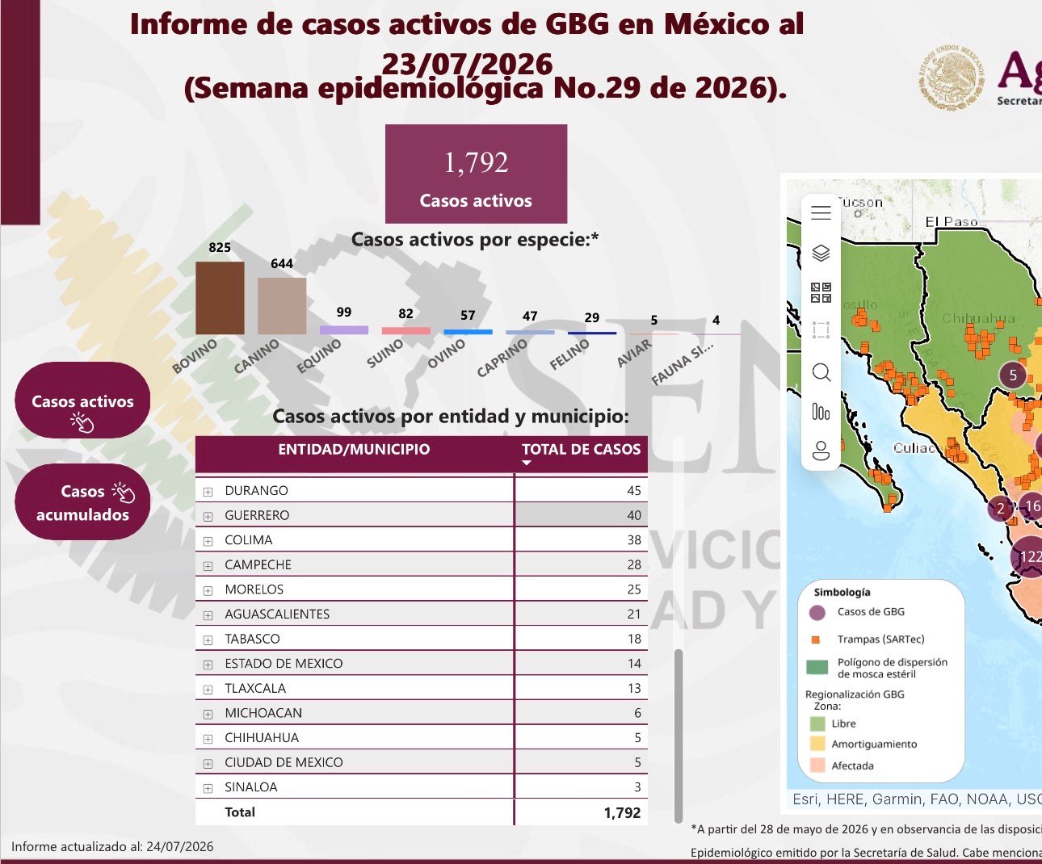
Task: Select the CANINO bar in chart
Action: 282,306
